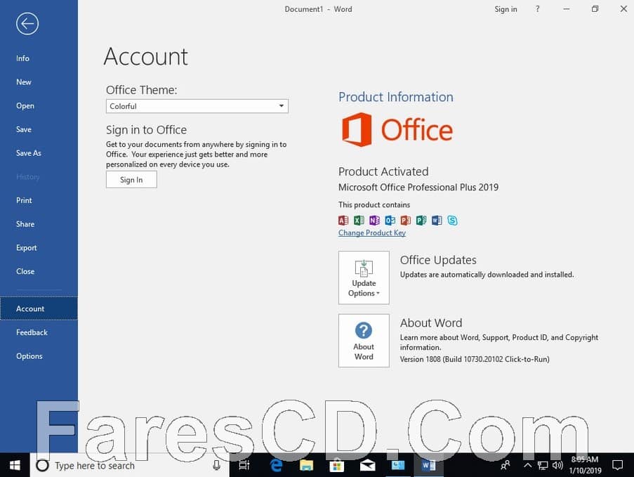Image resolution: width=634 pixels, height=477 pixels.
Task: Click the About Word button
Action: pyautogui.click(x=364, y=341)
